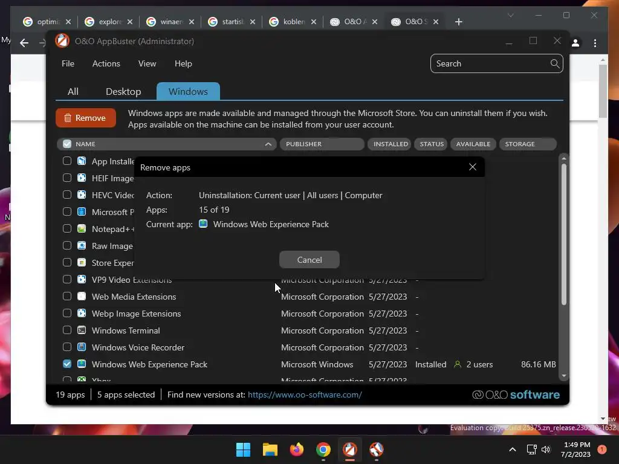The width and height of the screenshot is (619, 464).
Task: Click the app list scroll-down arrow
Action: (x=564, y=376)
